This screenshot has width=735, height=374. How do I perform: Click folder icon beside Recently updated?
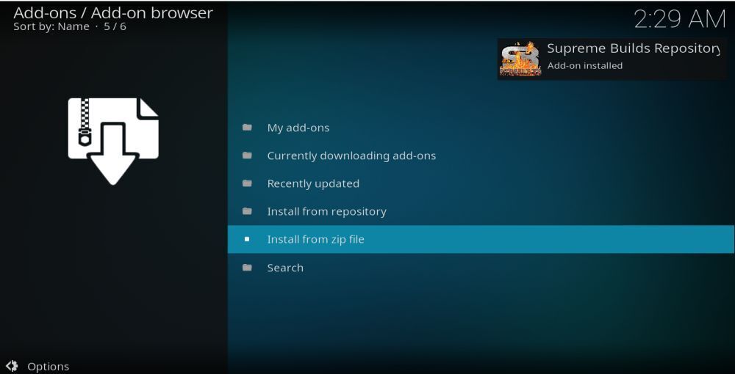click(x=247, y=183)
